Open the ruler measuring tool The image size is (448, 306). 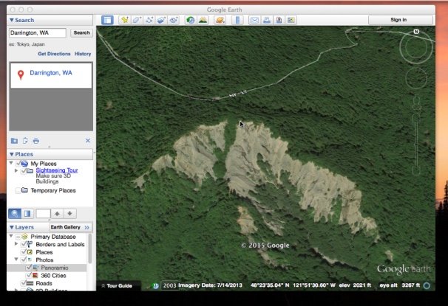coord(237,20)
